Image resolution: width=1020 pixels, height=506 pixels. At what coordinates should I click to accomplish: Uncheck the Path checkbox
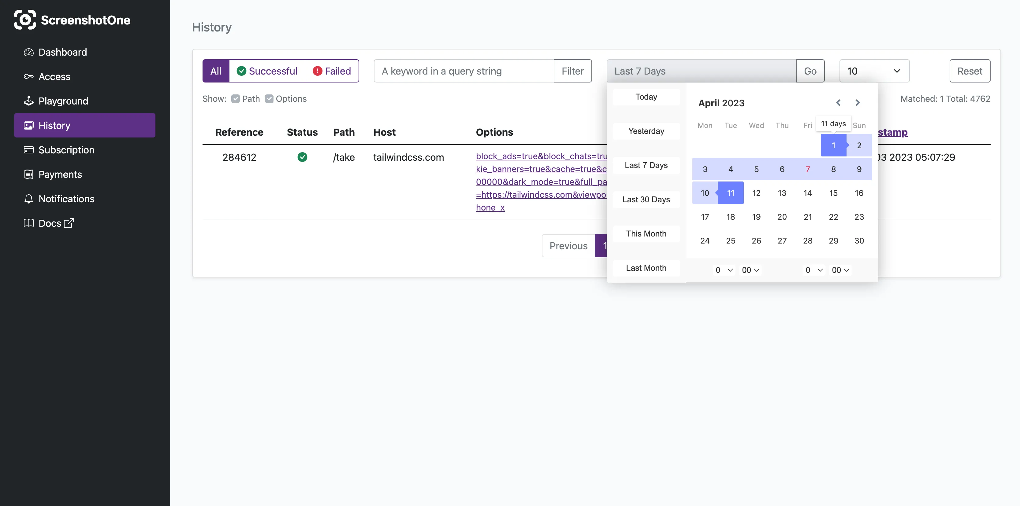pyautogui.click(x=236, y=98)
